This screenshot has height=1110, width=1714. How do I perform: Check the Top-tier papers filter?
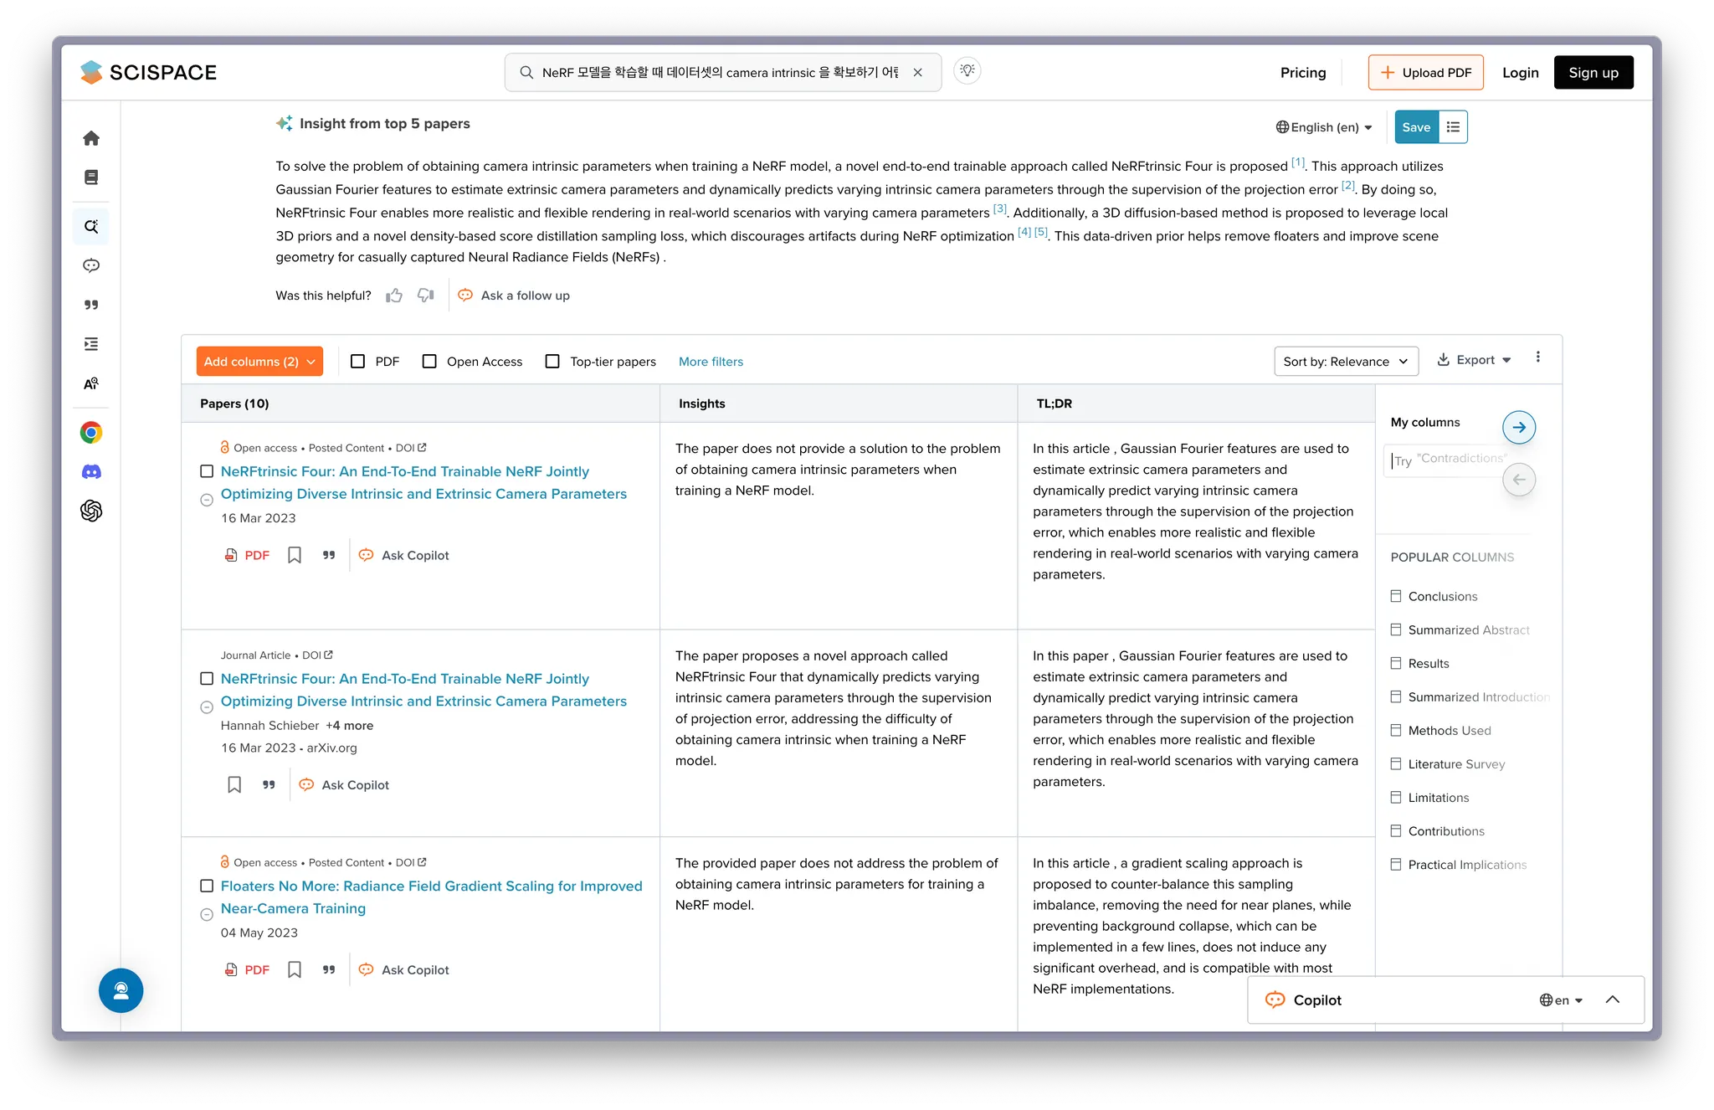[x=552, y=362]
